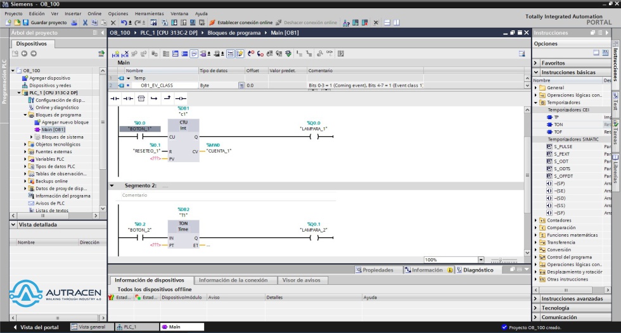Open the zoom level 100% dropdown
The image size is (621, 333).
click(x=481, y=260)
